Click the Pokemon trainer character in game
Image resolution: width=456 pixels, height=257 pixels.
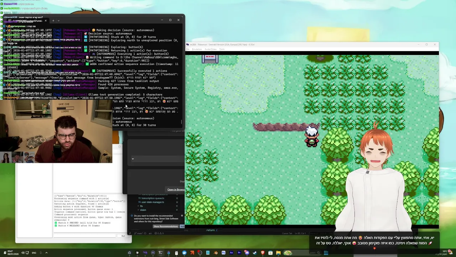pyautogui.click(x=312, y=136)
